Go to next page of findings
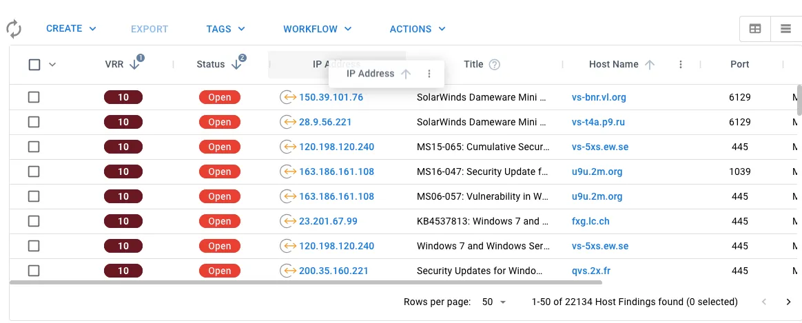 pos(788,302)
